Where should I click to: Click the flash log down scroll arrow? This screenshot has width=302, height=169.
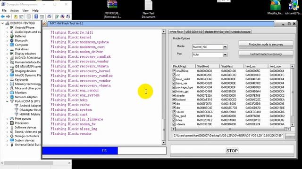[164, 142]
